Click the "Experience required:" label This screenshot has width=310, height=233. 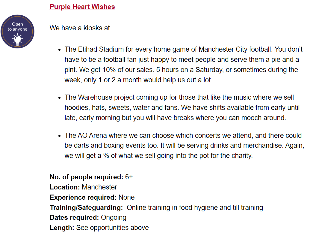83,197
